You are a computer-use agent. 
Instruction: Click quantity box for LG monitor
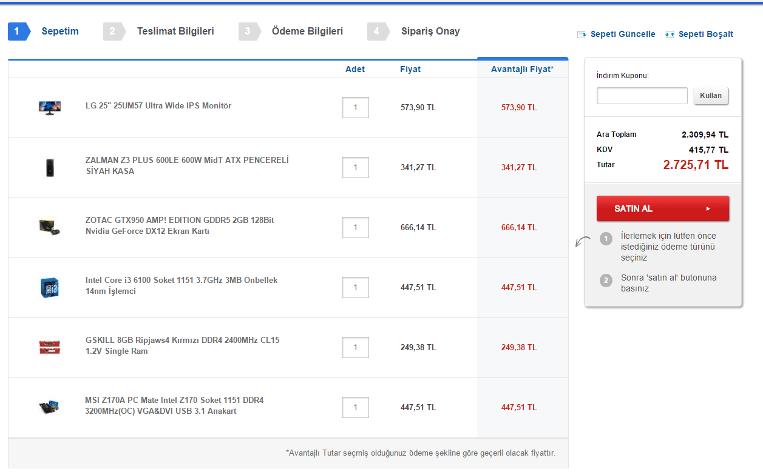(x=355, y=108)
